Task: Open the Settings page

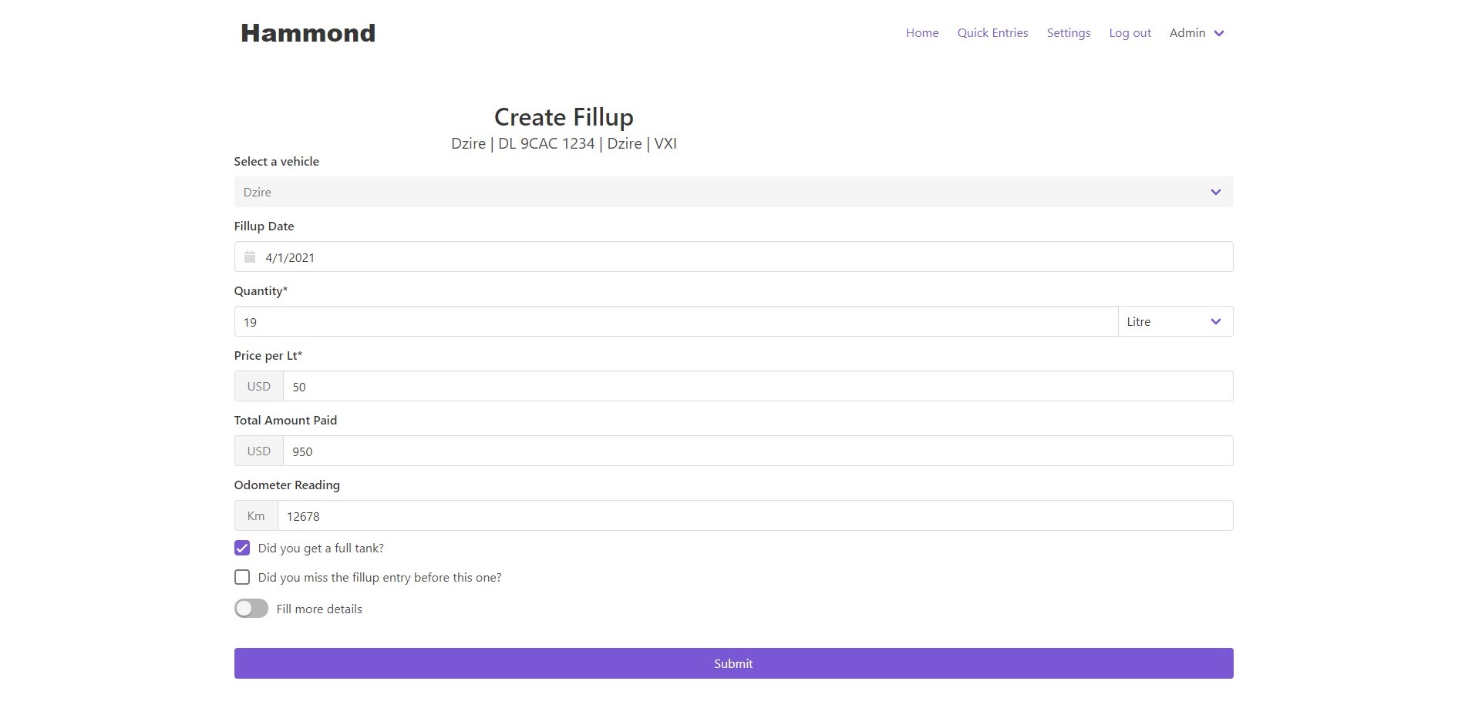Action: [x=1068, y=33]
